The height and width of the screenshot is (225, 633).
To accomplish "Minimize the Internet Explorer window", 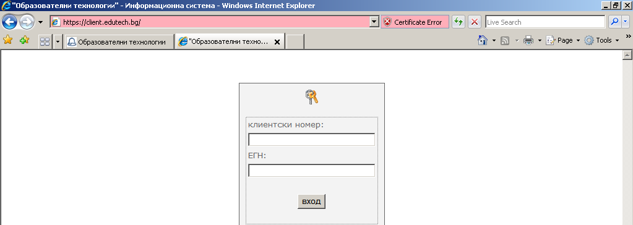I will 606,5.
